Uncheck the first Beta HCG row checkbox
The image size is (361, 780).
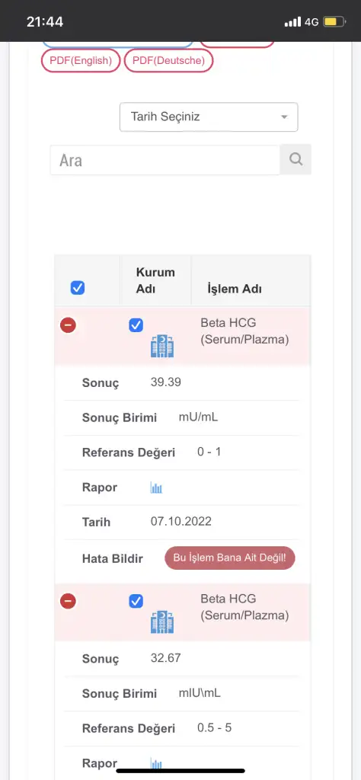click(136, 325)
